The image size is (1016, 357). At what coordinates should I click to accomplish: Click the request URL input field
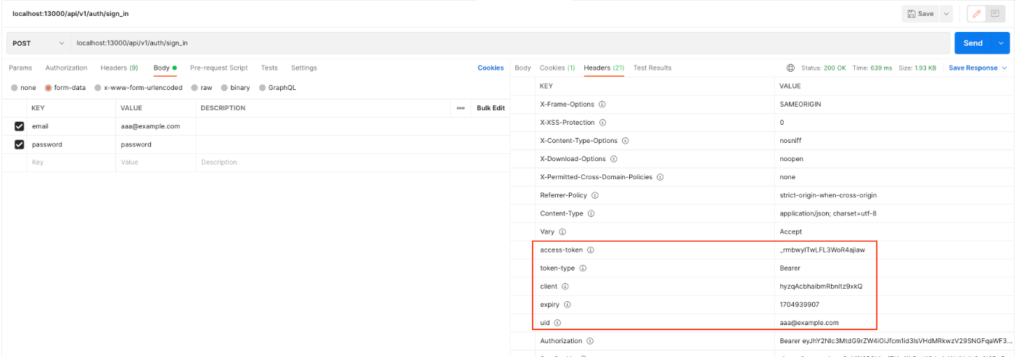point(508,44)
